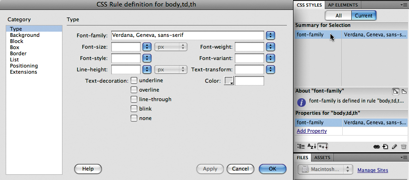Select the Box category
Image resolution: width=409 pixels, height=180 pixels.
coord(34,47)
